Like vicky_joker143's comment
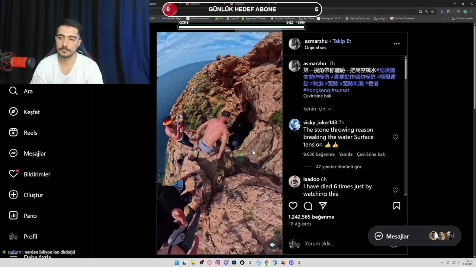Image resolution: width=476 pixels, height=267 pixels. point(395,137)
